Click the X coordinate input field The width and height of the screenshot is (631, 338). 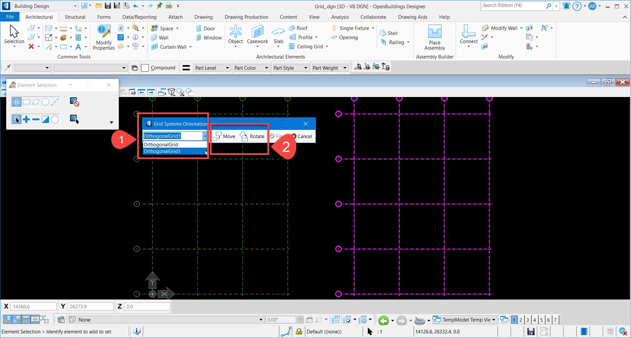point(34,306)
